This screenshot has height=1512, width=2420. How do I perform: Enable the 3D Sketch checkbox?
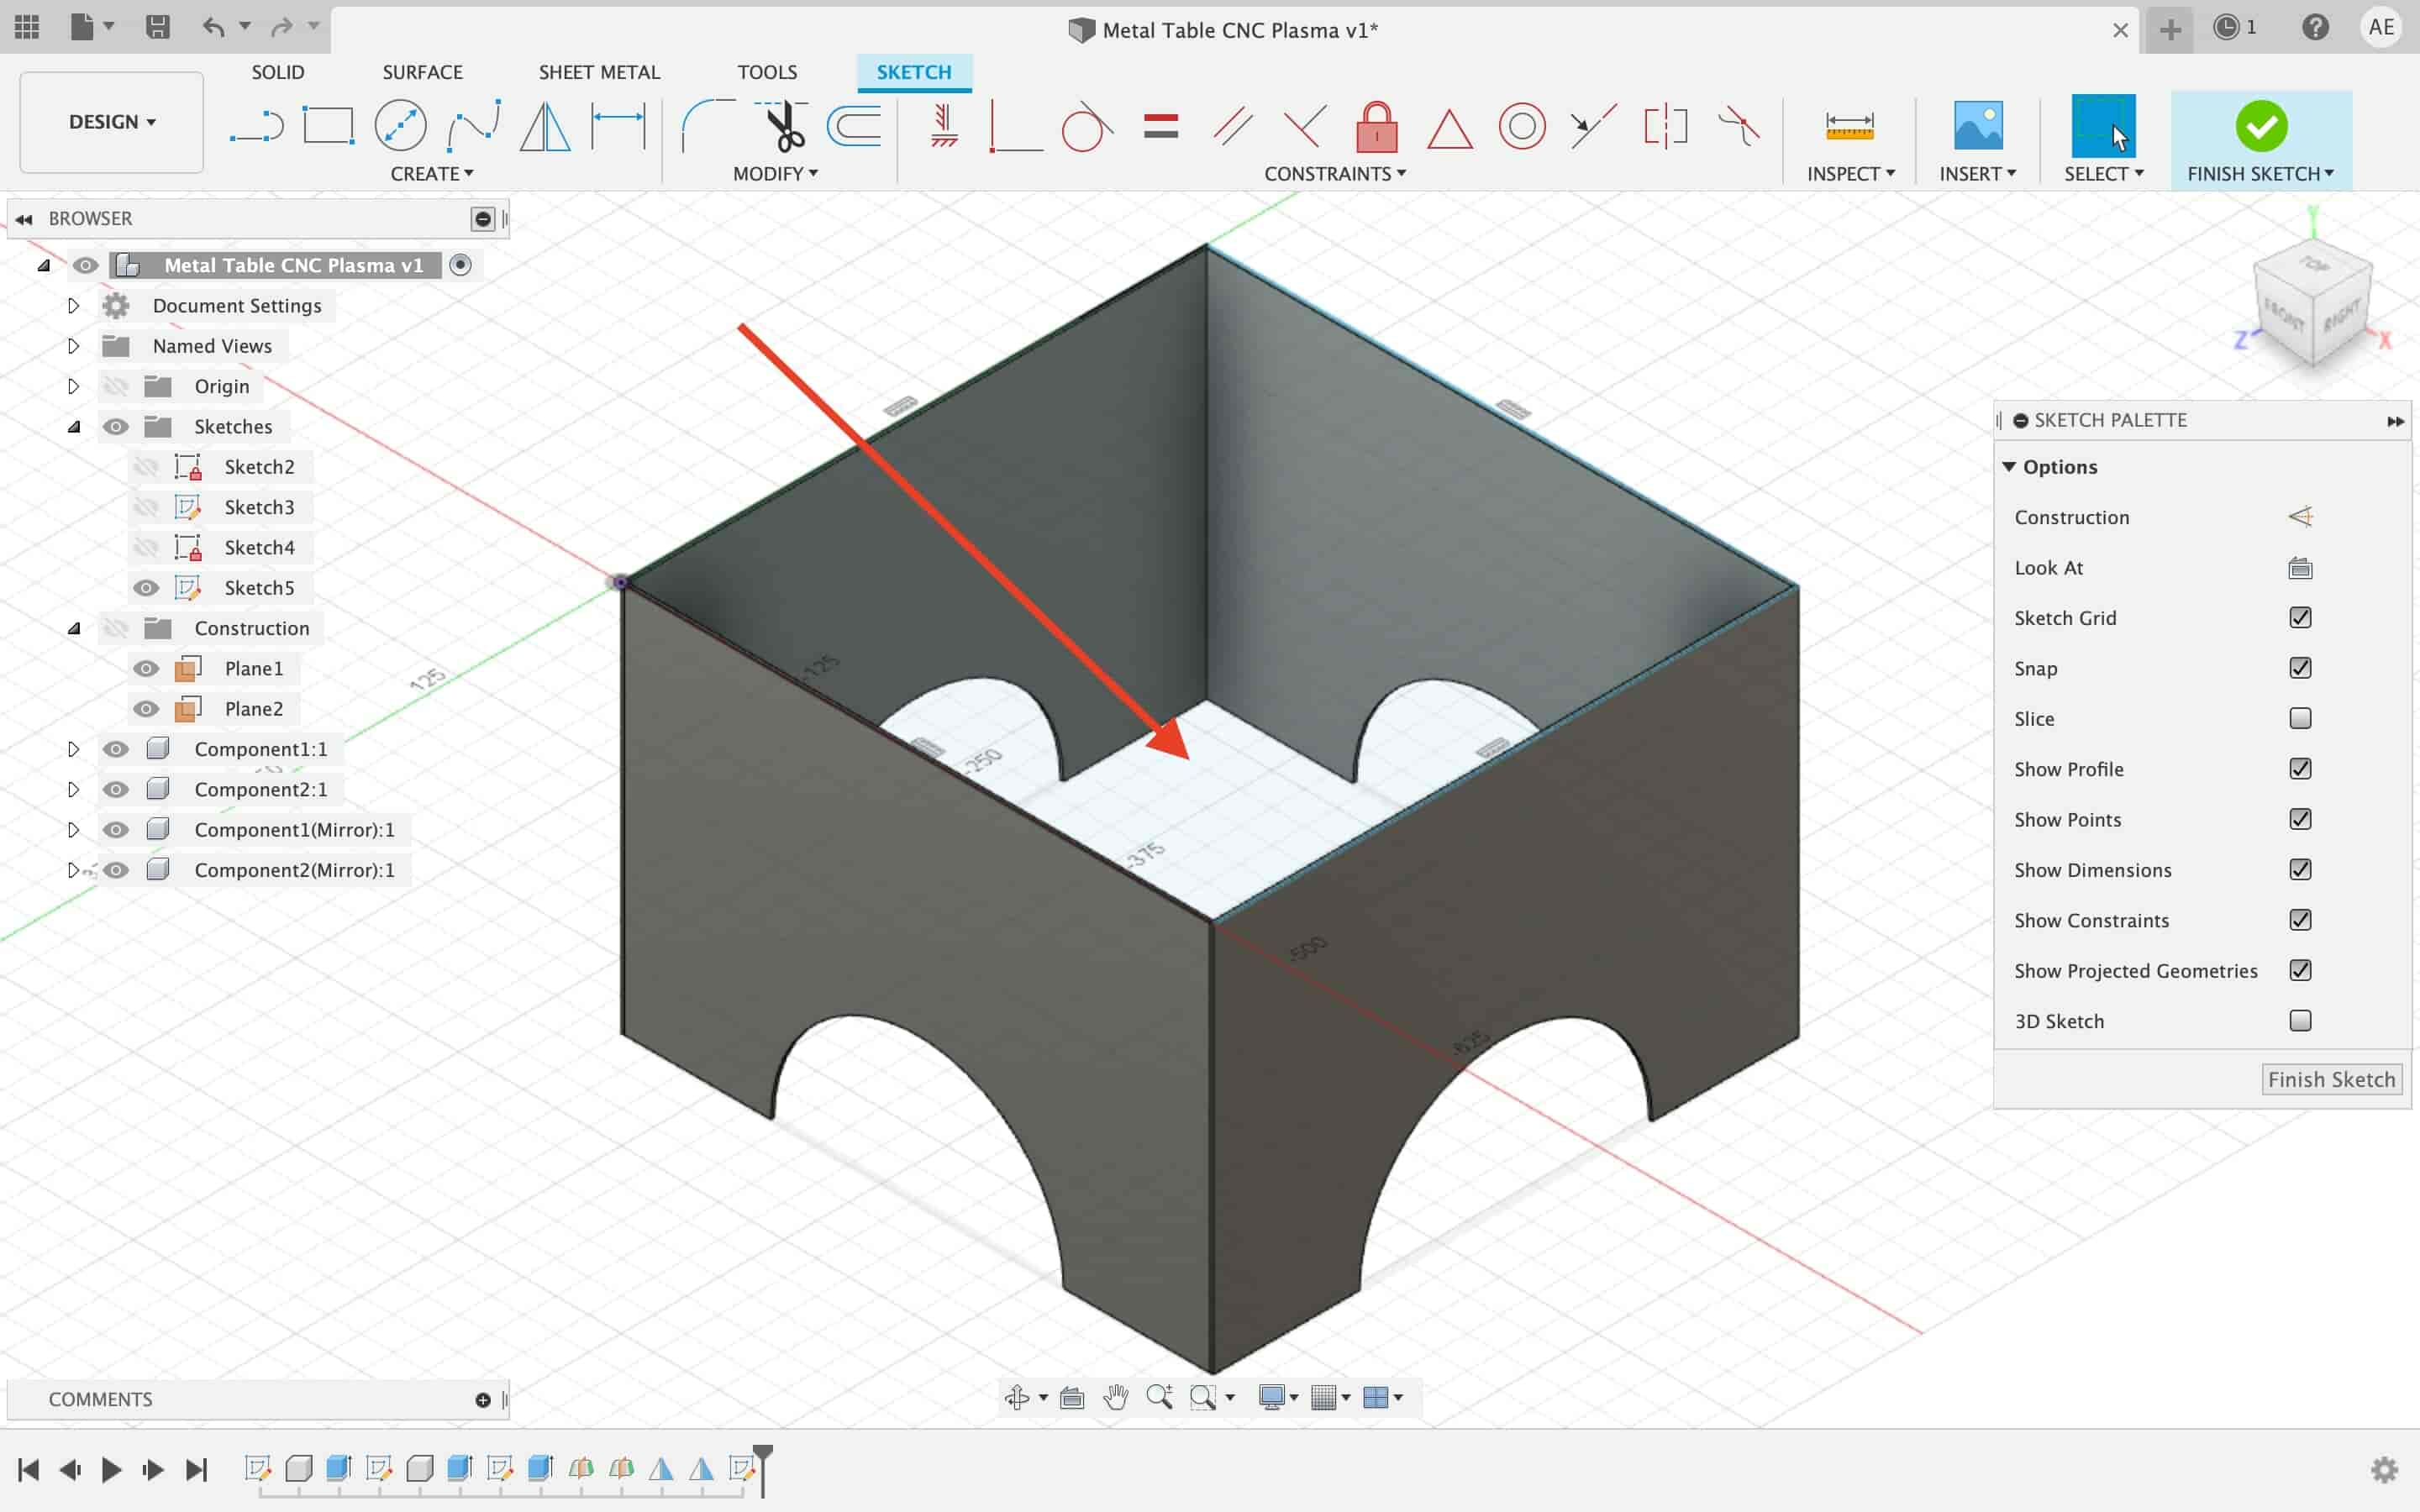(x=2300, y=1021)
